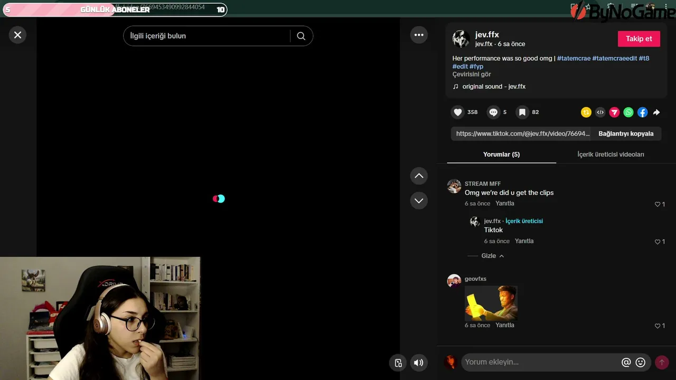
Task: Mute the video with speaker icon
Action: 419,363
